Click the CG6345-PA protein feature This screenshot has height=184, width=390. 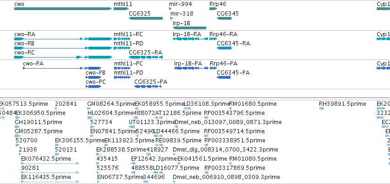[224, 77]
